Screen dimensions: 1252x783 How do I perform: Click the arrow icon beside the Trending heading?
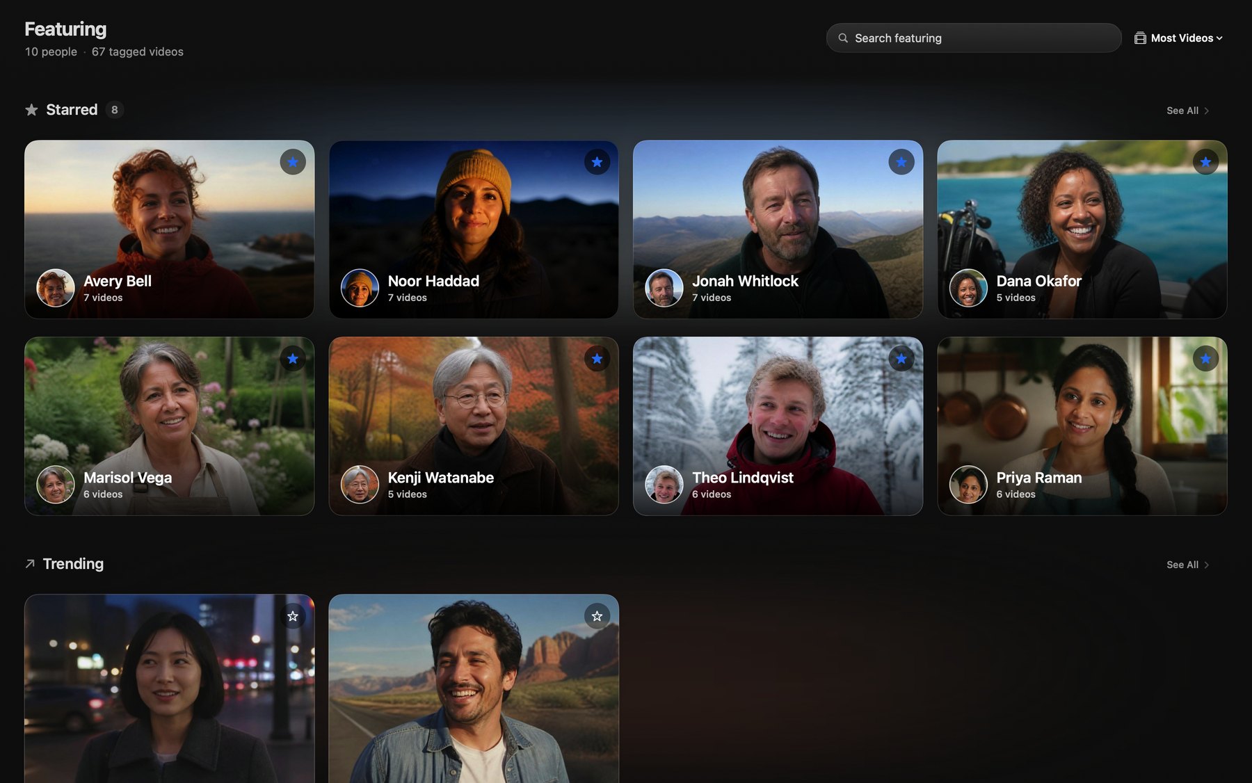[x=30, y=564]
